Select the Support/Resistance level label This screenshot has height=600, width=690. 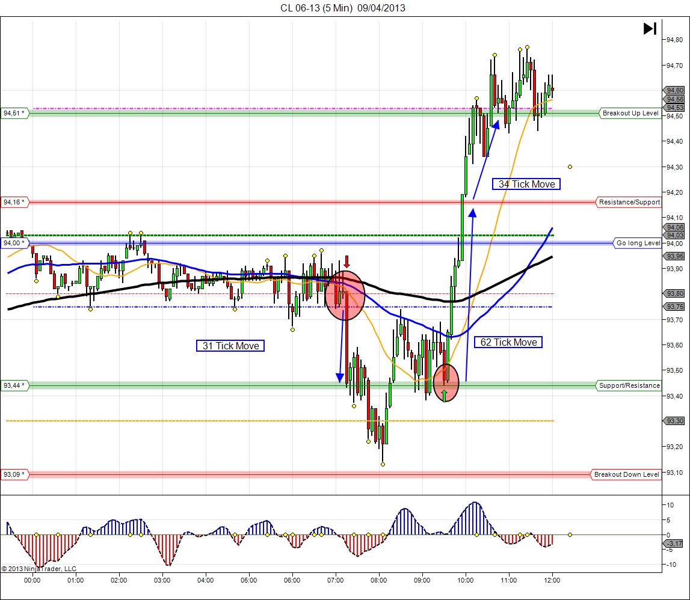coord(629,385)
